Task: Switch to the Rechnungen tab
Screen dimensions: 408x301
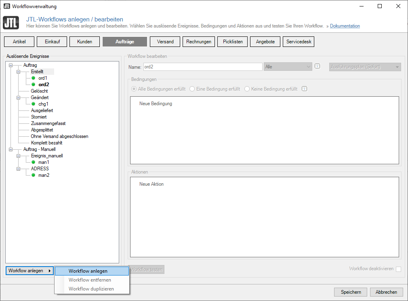Action: [199, 42]
